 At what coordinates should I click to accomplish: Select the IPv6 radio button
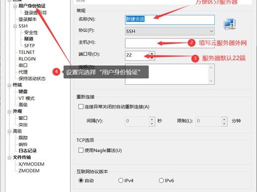(x=161, y=181)
